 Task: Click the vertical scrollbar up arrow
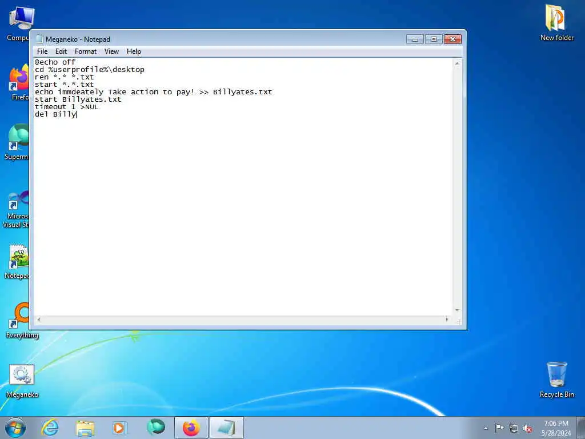tap(457, 63)
